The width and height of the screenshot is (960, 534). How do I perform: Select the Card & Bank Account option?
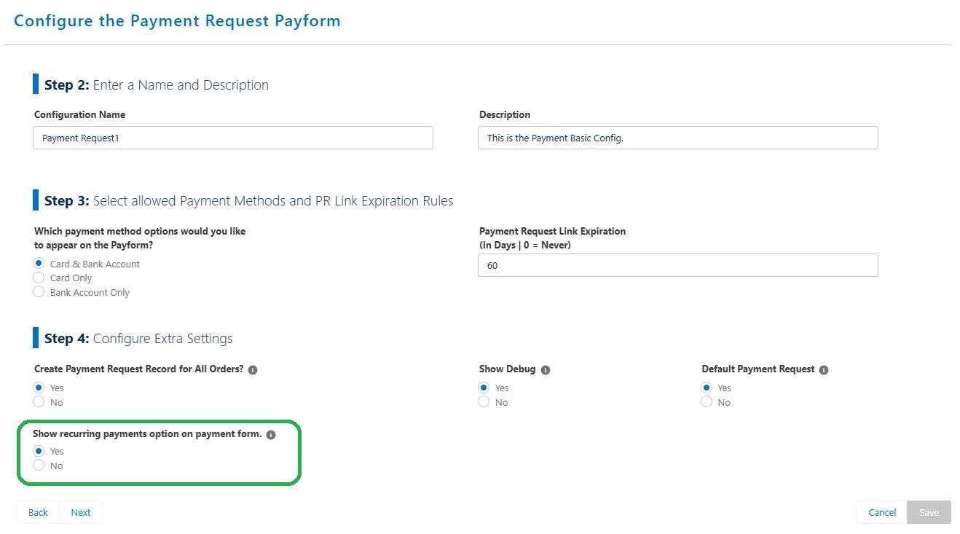39,264
